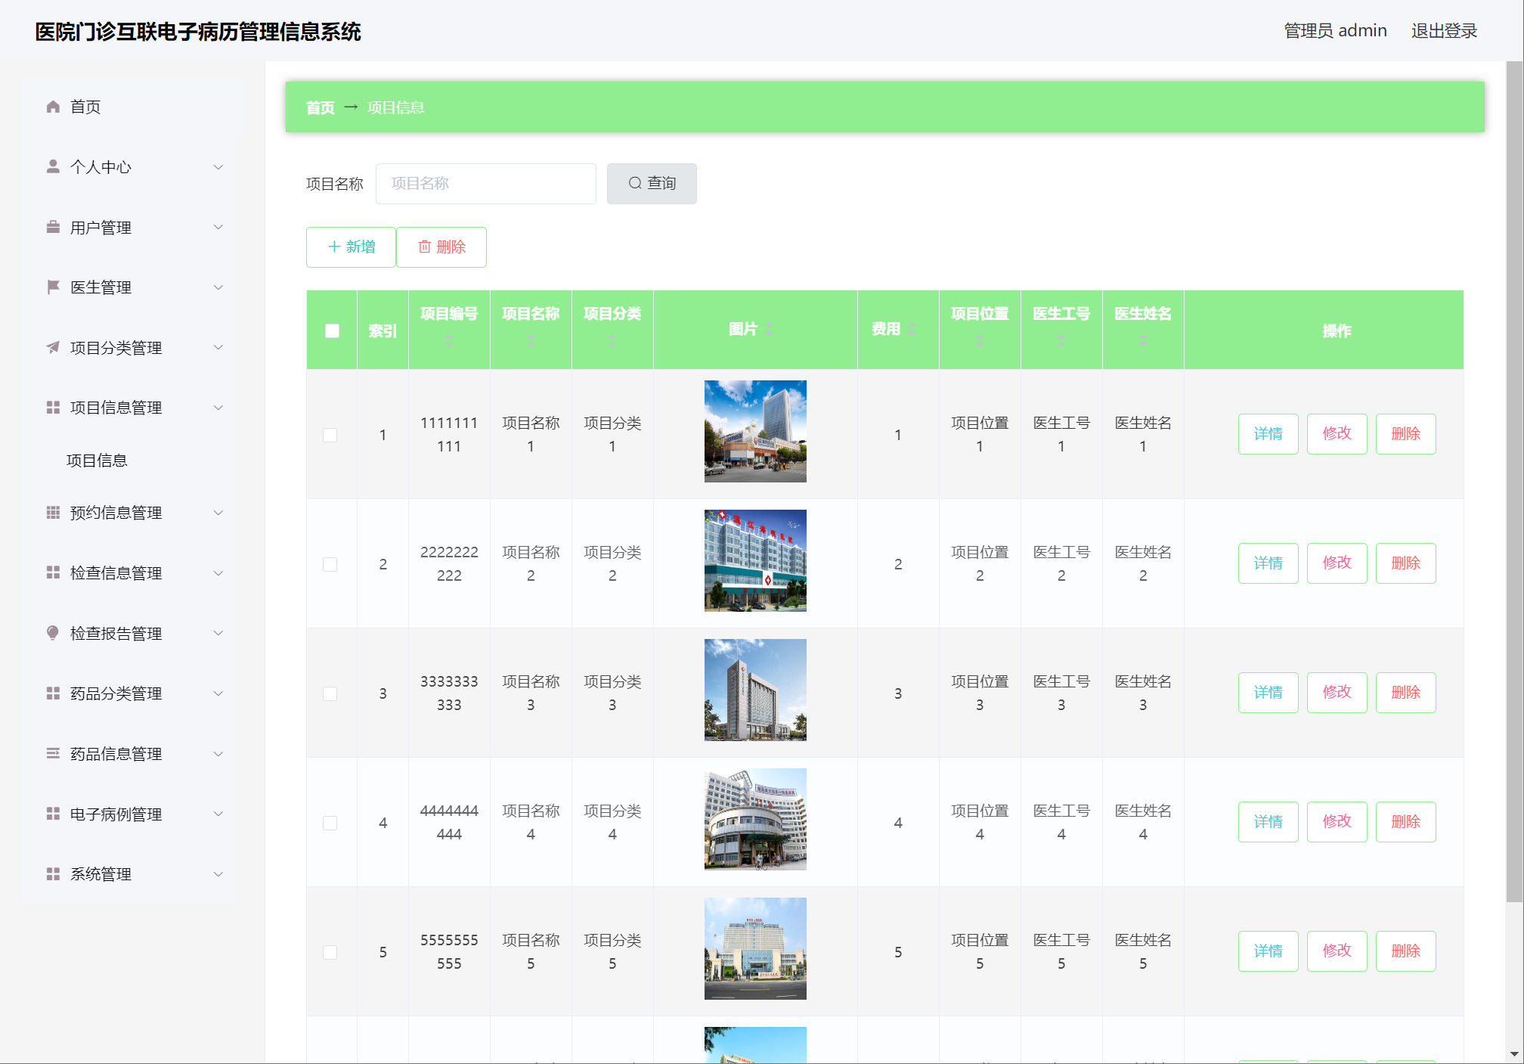The image size is (1524, 1064).
Task: Click the 查询 search button
Action: (x=652, y=184)
